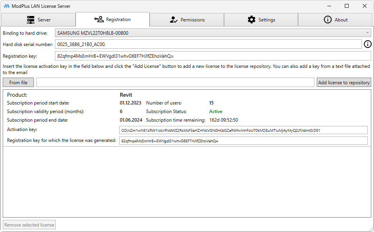The width and height of the screenshot is (374, 232).
Task: Open the Settings tab
Action: 261,19
